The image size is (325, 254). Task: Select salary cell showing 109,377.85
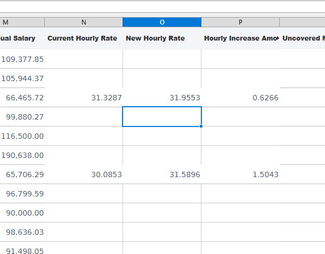click(x=22, y=59)
